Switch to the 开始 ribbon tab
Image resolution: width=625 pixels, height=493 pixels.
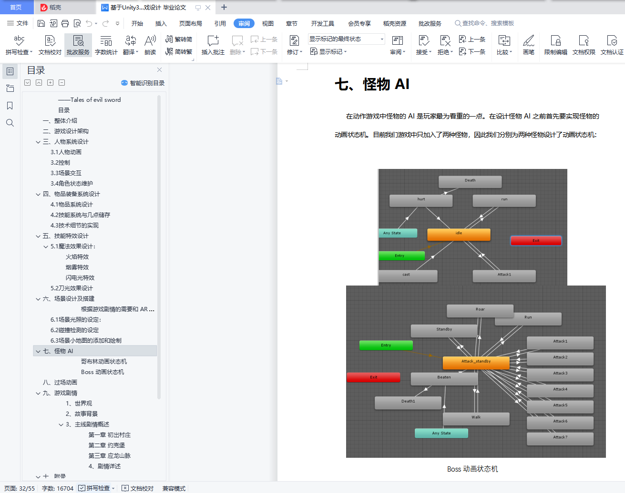137,23
